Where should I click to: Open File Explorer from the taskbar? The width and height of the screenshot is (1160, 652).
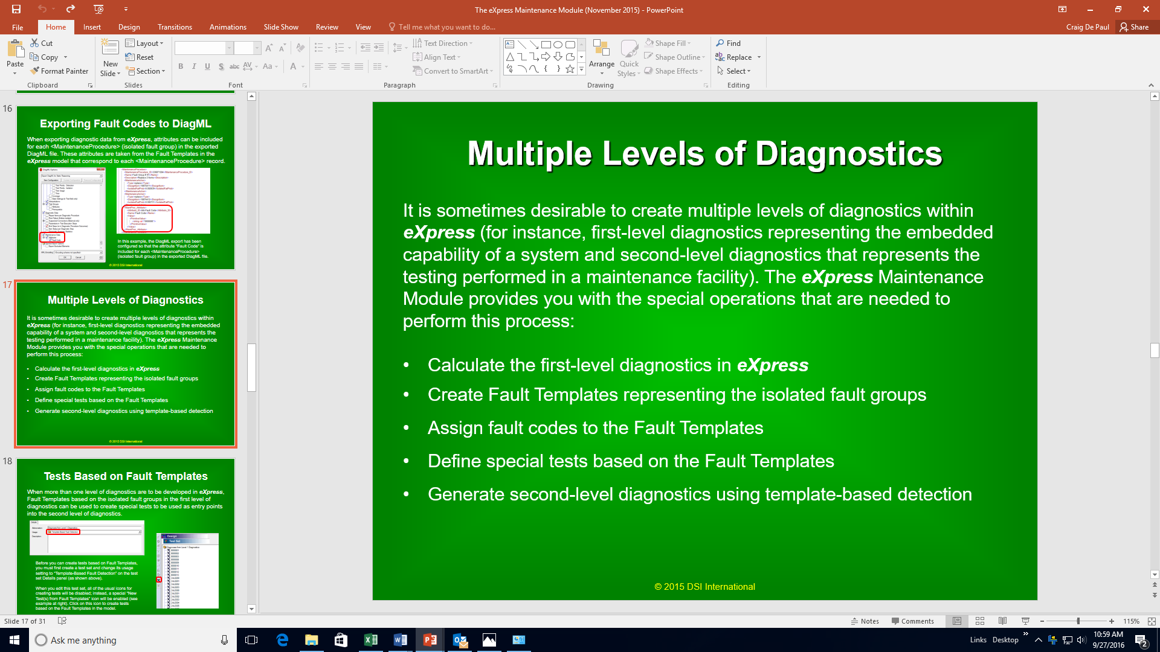tap(312, 640)
